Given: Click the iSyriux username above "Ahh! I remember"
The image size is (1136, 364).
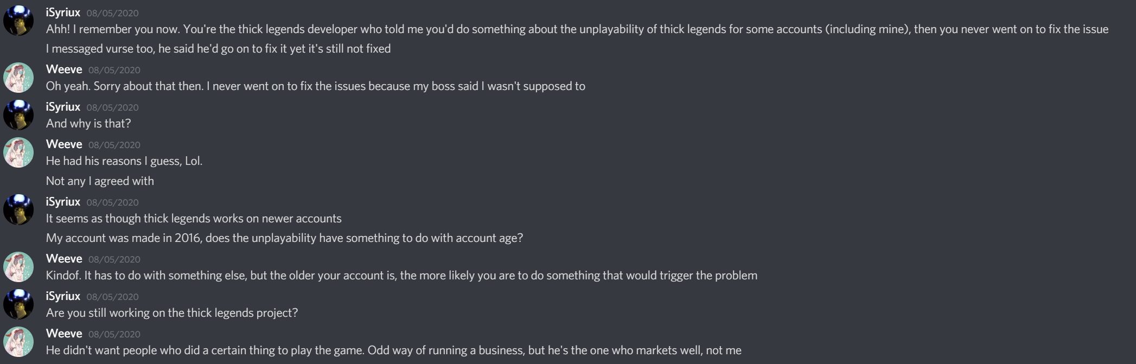Looking at the screenshot, I should [x=63, y=12].
